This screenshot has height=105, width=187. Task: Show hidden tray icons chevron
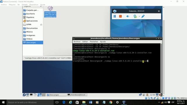click(159, 102)
